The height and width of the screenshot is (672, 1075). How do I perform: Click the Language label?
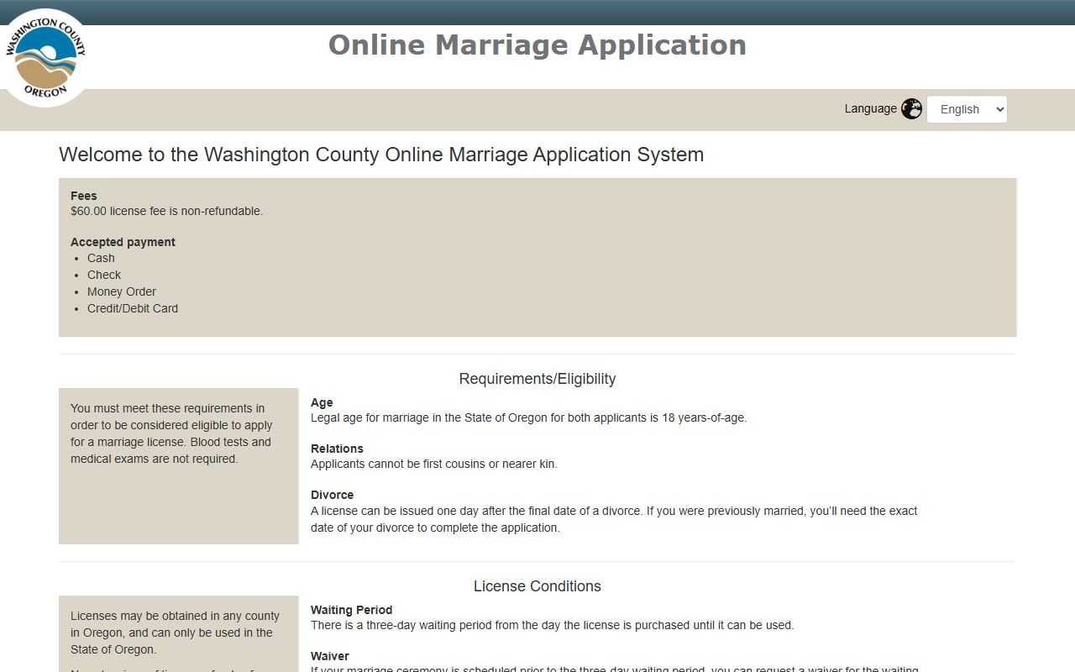point(871,108)
